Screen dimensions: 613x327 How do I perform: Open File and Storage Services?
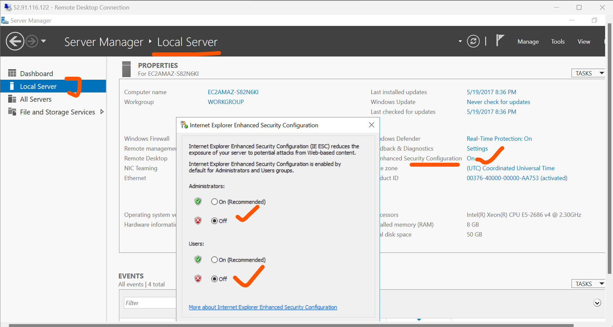click(57, 112)
